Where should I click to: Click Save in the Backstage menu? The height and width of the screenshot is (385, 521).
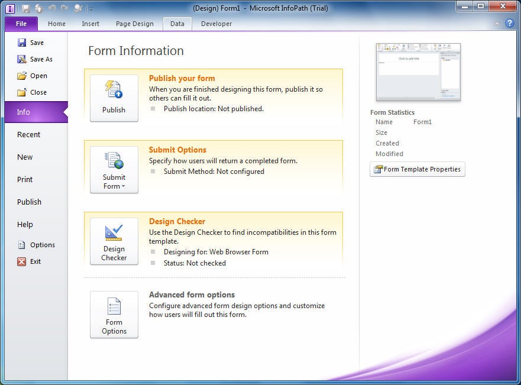(36, 43)
